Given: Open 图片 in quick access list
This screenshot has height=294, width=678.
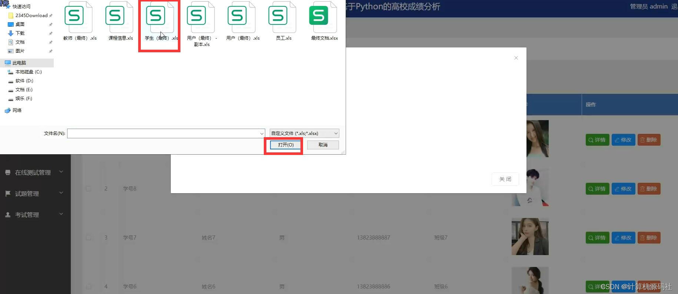Looking at the screenshot, I should point(20,51).
